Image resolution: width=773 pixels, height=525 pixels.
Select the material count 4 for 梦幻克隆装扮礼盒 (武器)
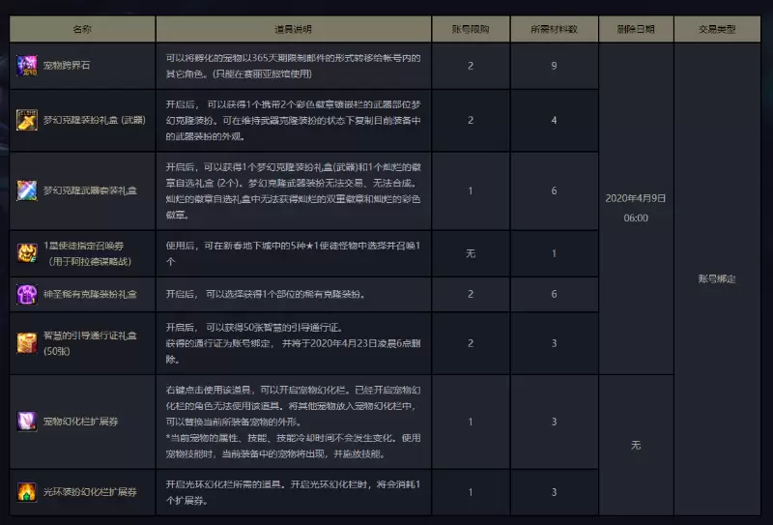[x=554, y=120]
